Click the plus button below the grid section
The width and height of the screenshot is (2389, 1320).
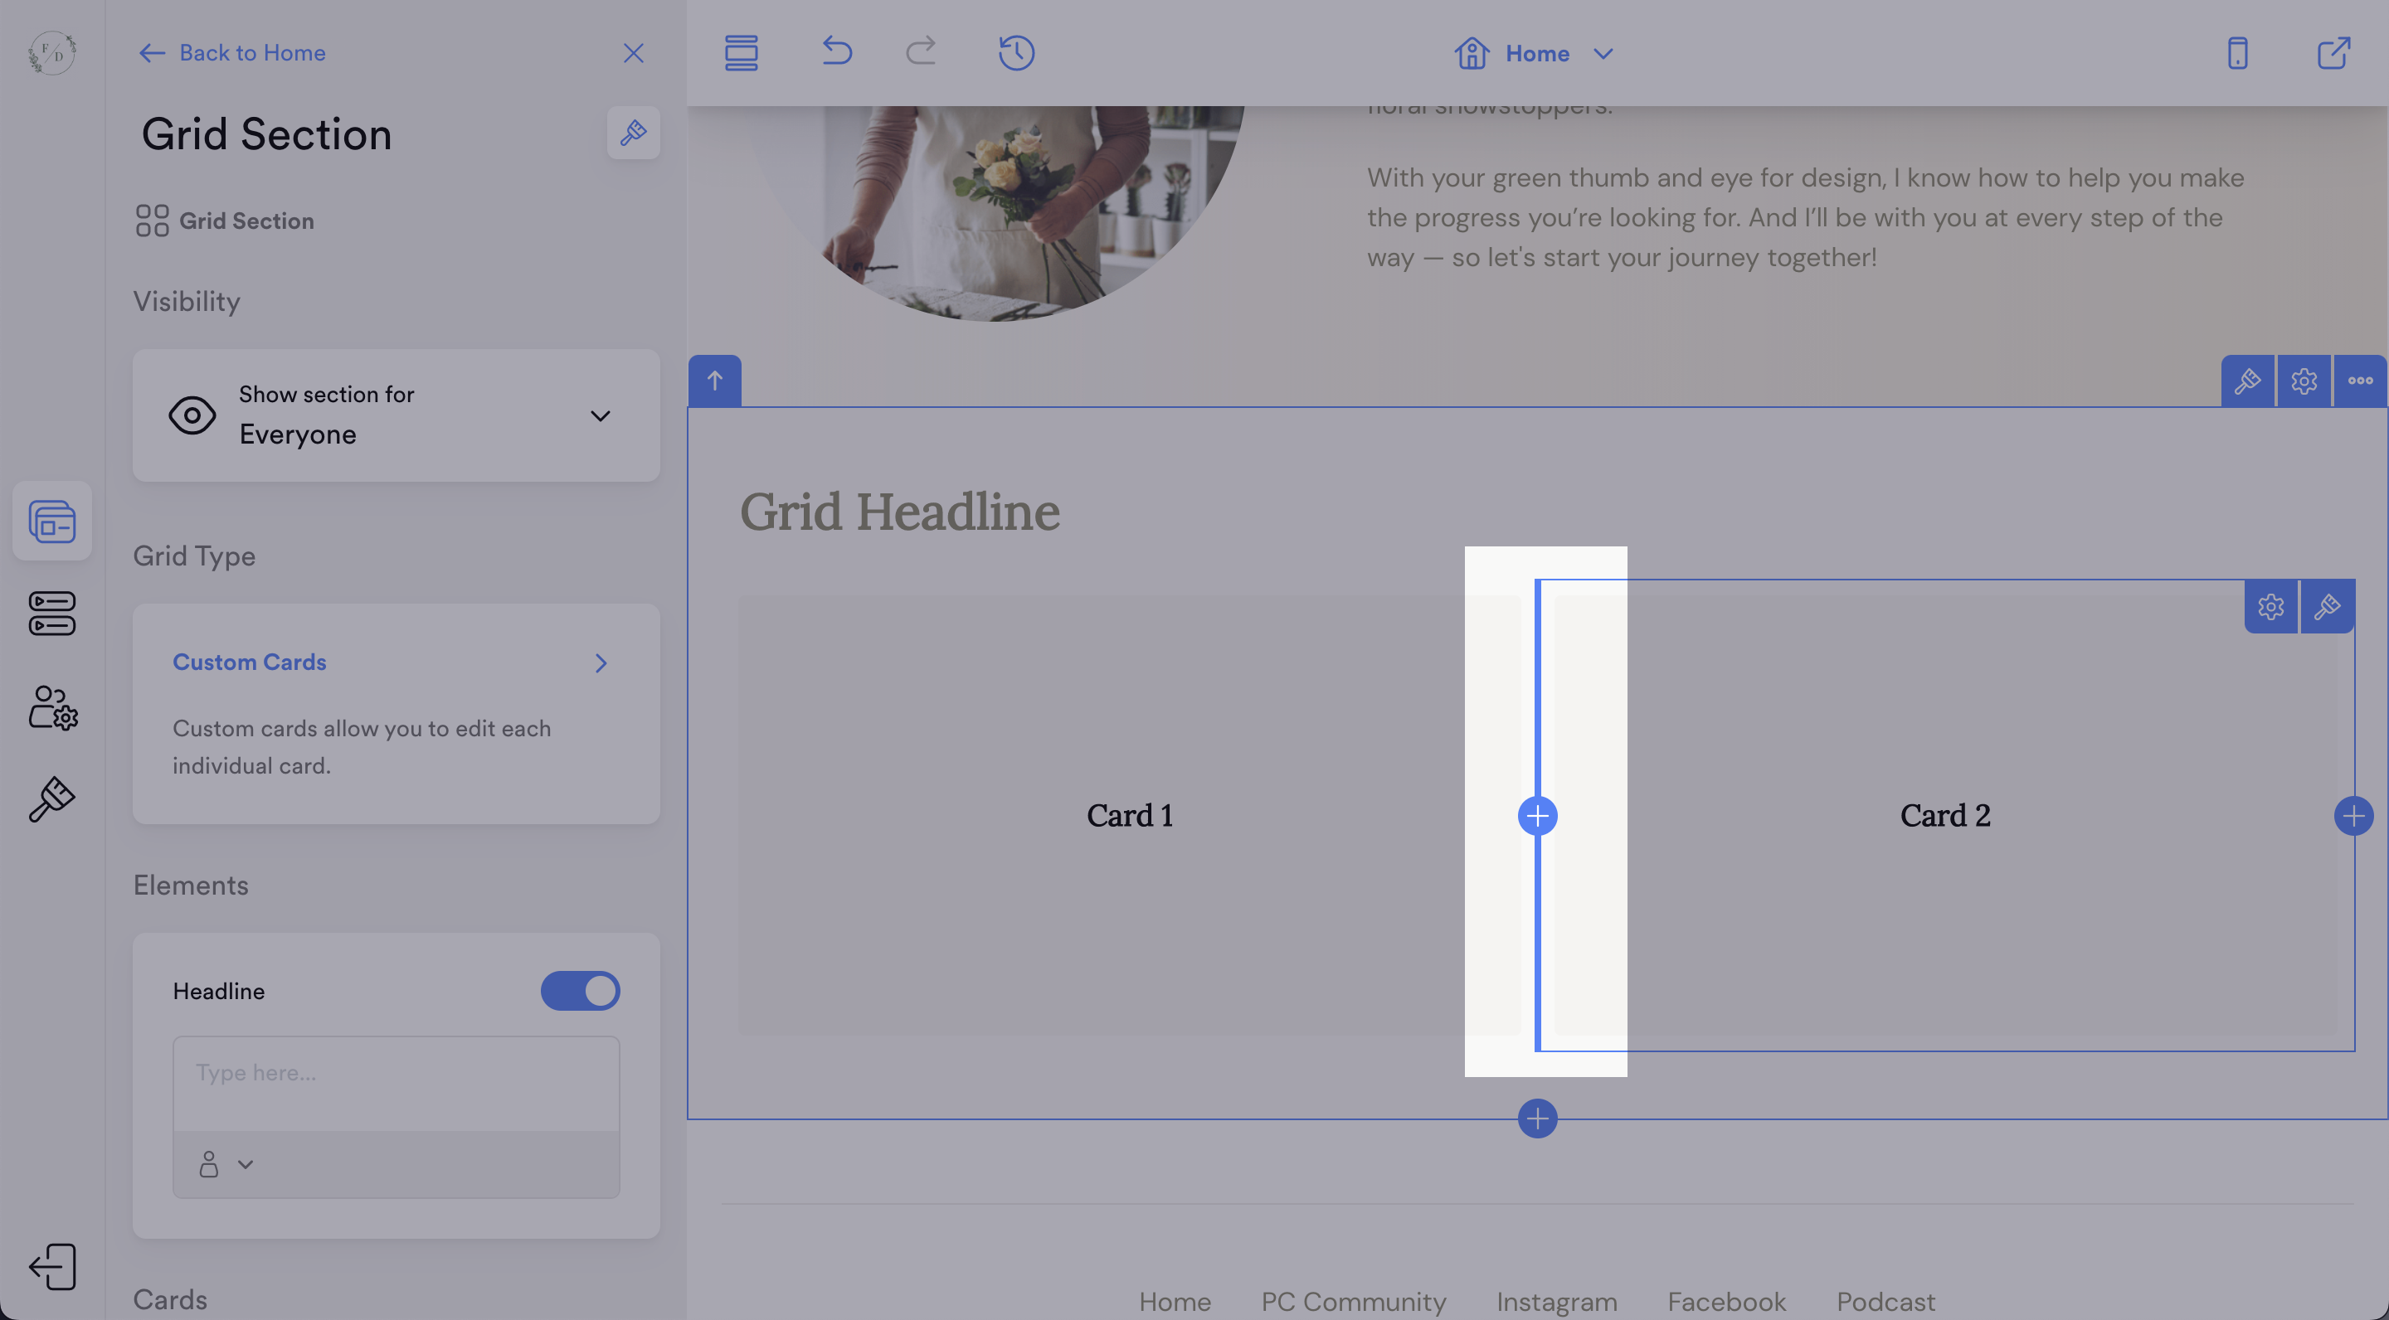[1537, 1118]
